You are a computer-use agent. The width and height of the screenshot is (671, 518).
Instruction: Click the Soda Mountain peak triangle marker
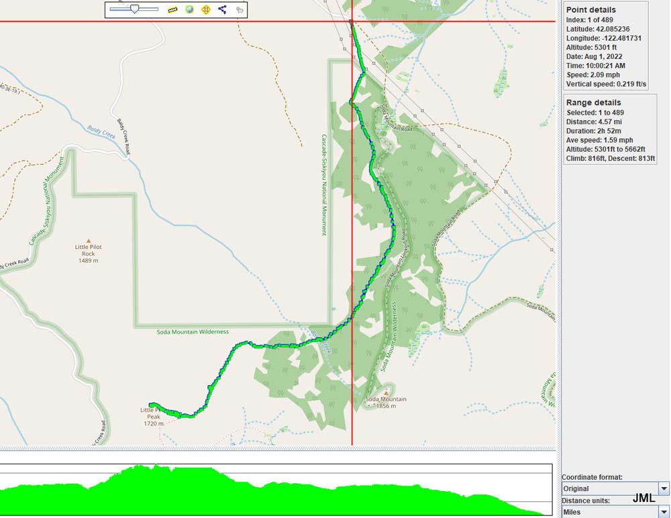click(x=386, y=392)
